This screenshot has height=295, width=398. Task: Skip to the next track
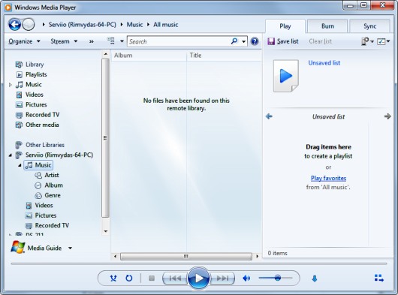[222, 278]
